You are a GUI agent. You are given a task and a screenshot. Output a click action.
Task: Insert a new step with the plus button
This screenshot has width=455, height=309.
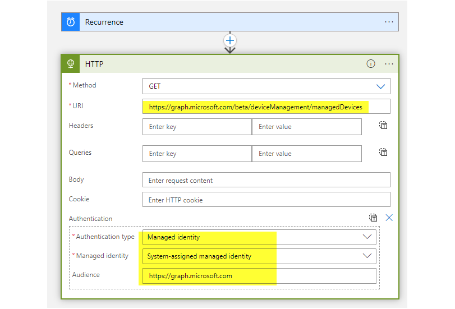(230, 40)
